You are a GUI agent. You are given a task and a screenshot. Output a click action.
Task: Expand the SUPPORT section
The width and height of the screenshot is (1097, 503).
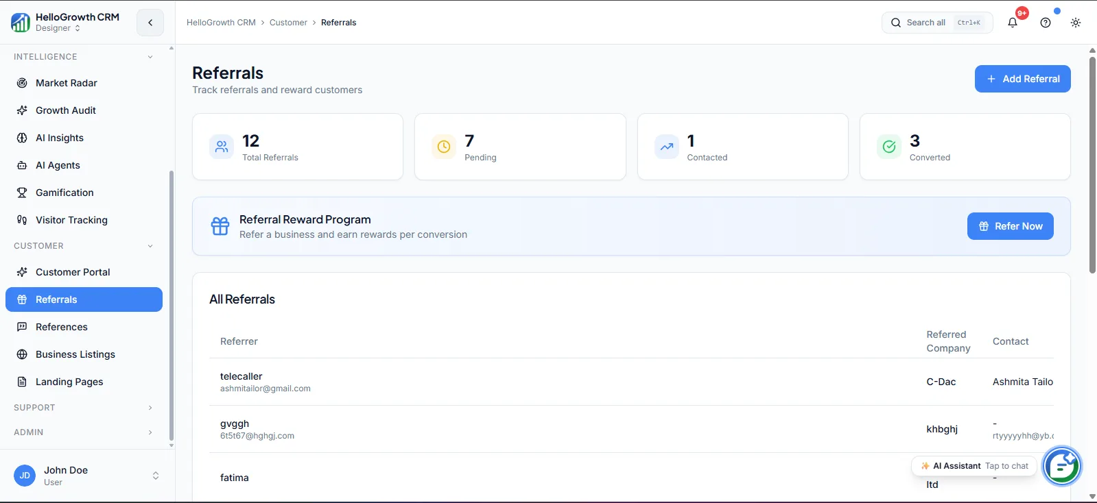click(x=84, y=408)
